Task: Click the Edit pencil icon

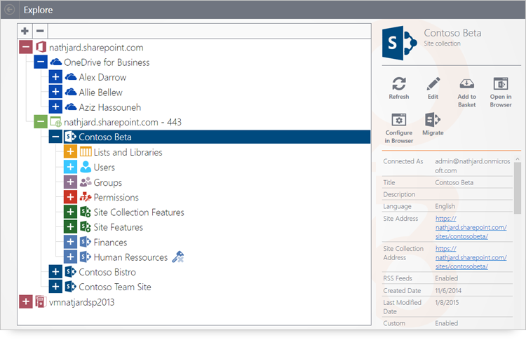Action: (x=433, y=83)
